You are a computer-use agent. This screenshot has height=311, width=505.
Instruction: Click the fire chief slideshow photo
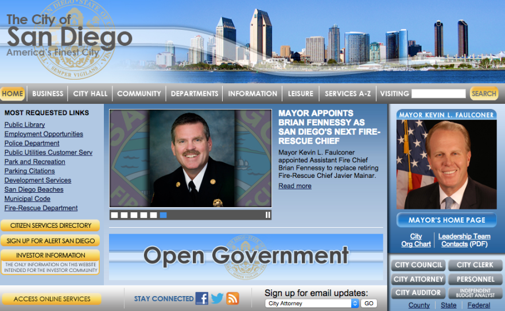[191, 158]
